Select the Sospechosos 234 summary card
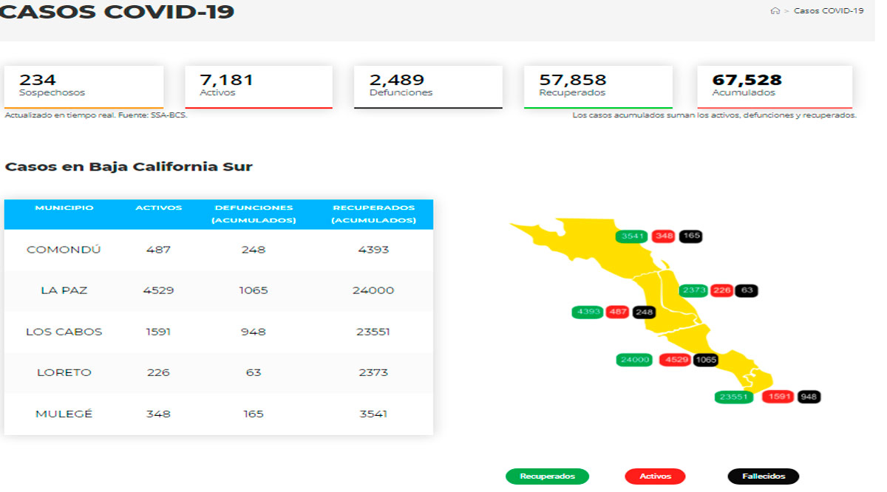Screen dimensions: 887x492 point(84,86)
